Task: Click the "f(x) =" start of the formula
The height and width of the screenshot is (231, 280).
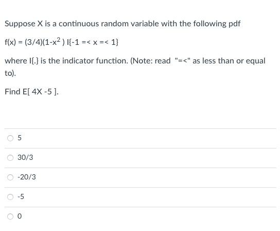Action: [x=13, y=42]
